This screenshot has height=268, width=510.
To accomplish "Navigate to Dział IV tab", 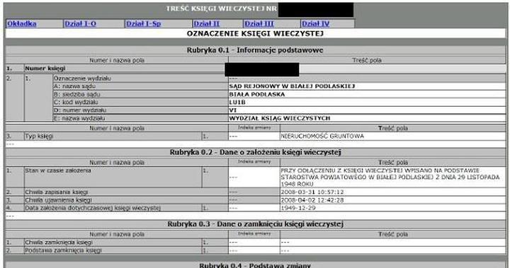I will point(315,24).
